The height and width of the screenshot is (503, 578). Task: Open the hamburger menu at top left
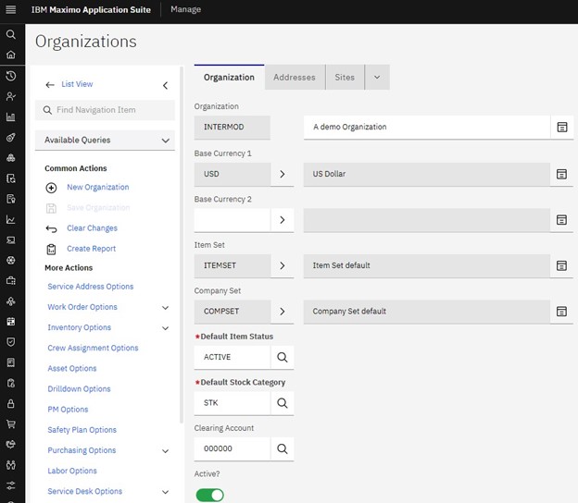point(11,10)
